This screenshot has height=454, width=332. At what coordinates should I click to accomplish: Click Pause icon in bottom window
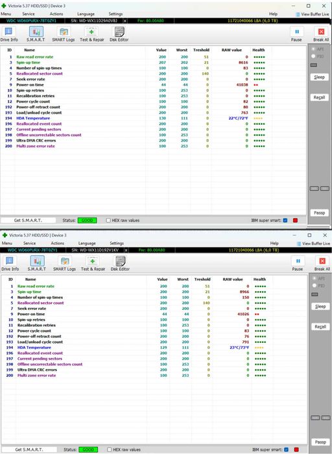coord(298,261)
